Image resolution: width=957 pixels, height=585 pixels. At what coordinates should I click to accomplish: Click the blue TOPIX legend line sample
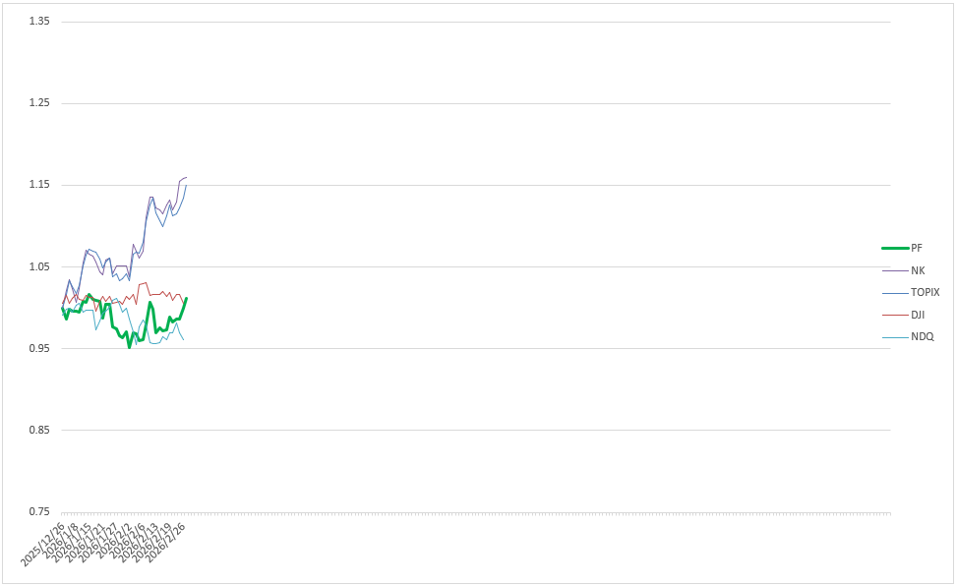pos(894,292)
